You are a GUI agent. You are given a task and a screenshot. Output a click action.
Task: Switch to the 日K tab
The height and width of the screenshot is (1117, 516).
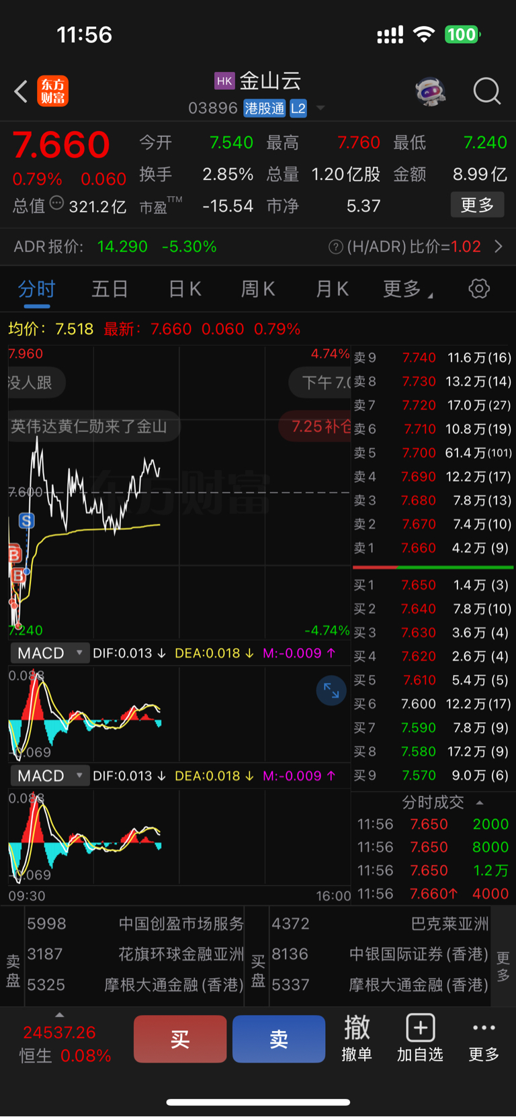coord(185,289)
